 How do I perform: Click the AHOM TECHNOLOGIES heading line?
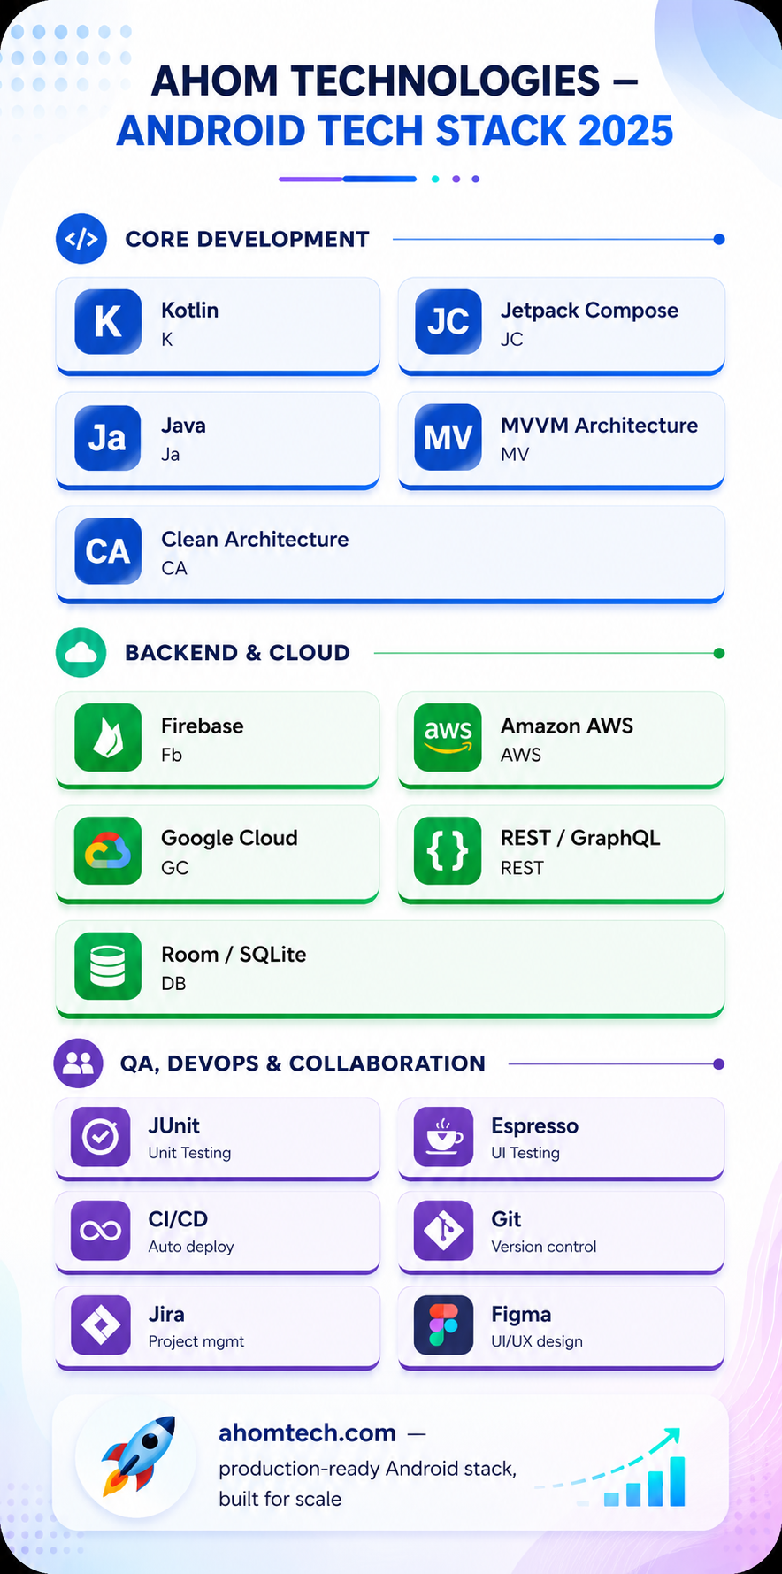click(x=395, y=81)
